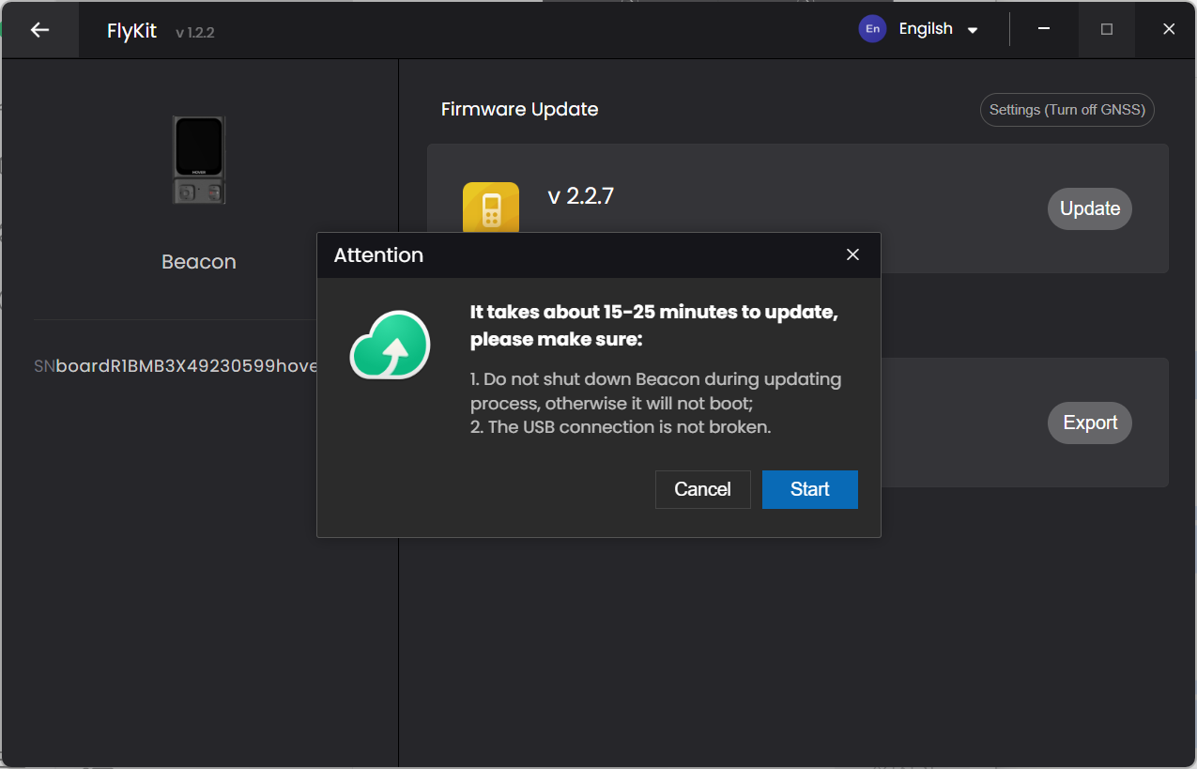Close the Attention dialog with X
The height and width of the screenshot is (769, 1197).
(852, 254)
